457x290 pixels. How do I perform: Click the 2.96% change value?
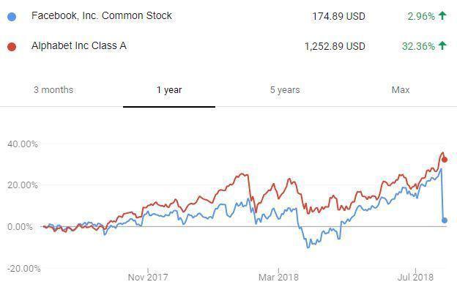421,16
